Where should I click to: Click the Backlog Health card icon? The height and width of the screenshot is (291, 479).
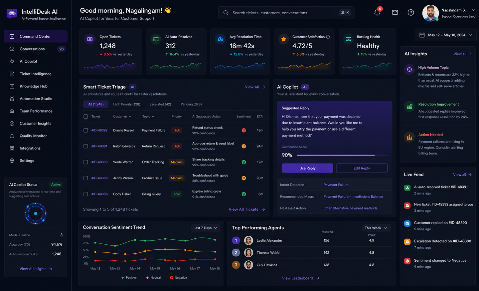(x=348, y=39)
